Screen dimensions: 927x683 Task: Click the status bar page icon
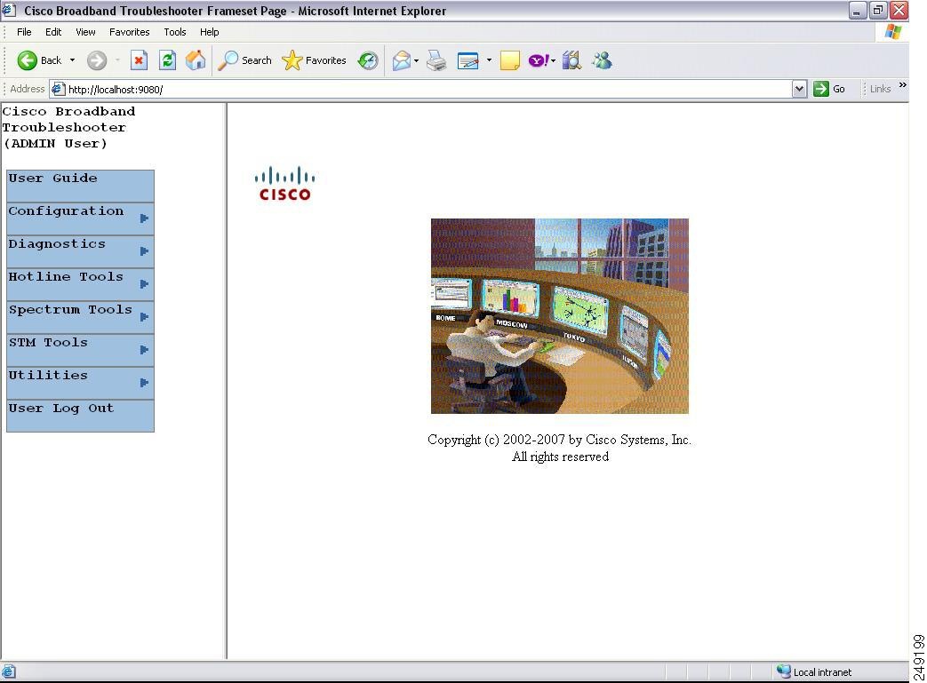tap(9, 671)
